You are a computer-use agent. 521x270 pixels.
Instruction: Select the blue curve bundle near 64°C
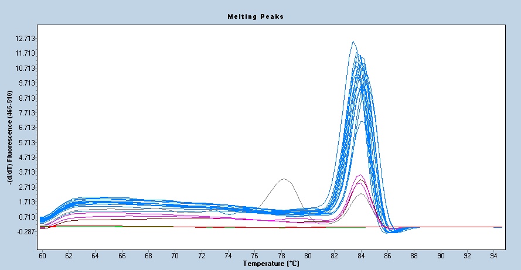pyautogui.click(x=96, y=202)
